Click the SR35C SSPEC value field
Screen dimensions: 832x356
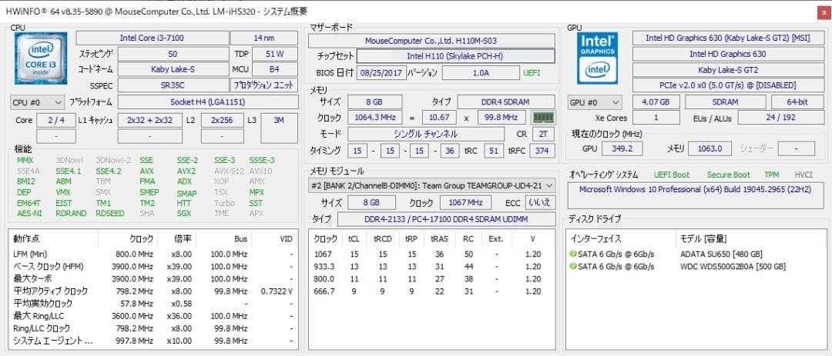[x=172, y=85]
